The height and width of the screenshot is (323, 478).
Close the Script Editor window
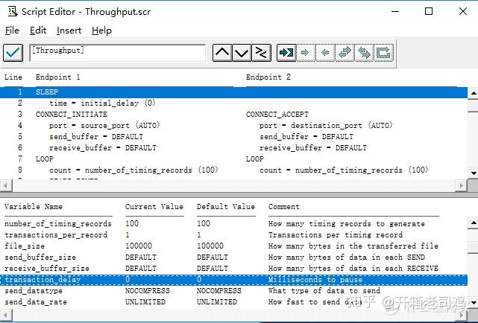[463, 12]
